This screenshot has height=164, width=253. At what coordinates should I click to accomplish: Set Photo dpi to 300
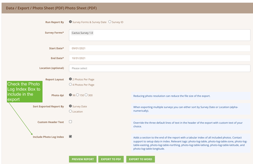pos(86,95)
